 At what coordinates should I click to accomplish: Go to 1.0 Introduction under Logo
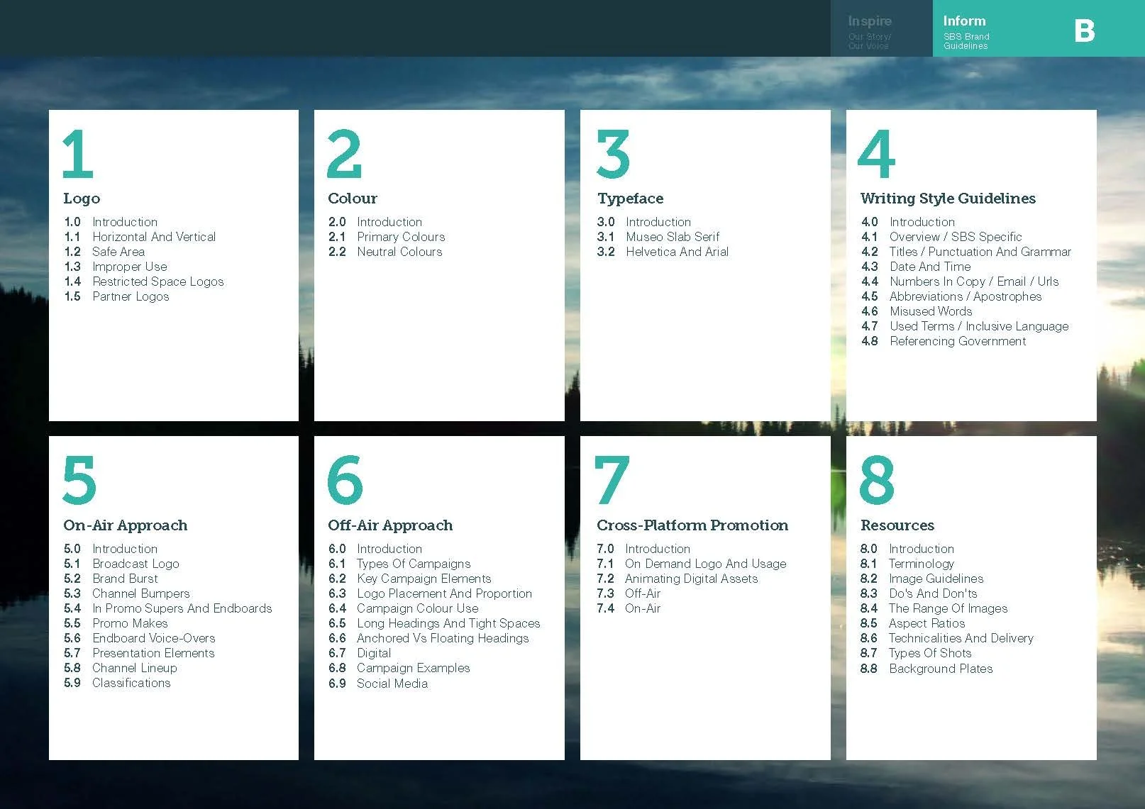point(111,222)
